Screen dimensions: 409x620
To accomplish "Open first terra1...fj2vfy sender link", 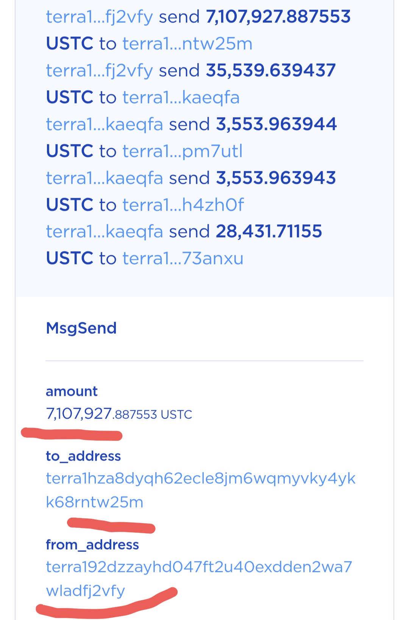I will [99, 17].
